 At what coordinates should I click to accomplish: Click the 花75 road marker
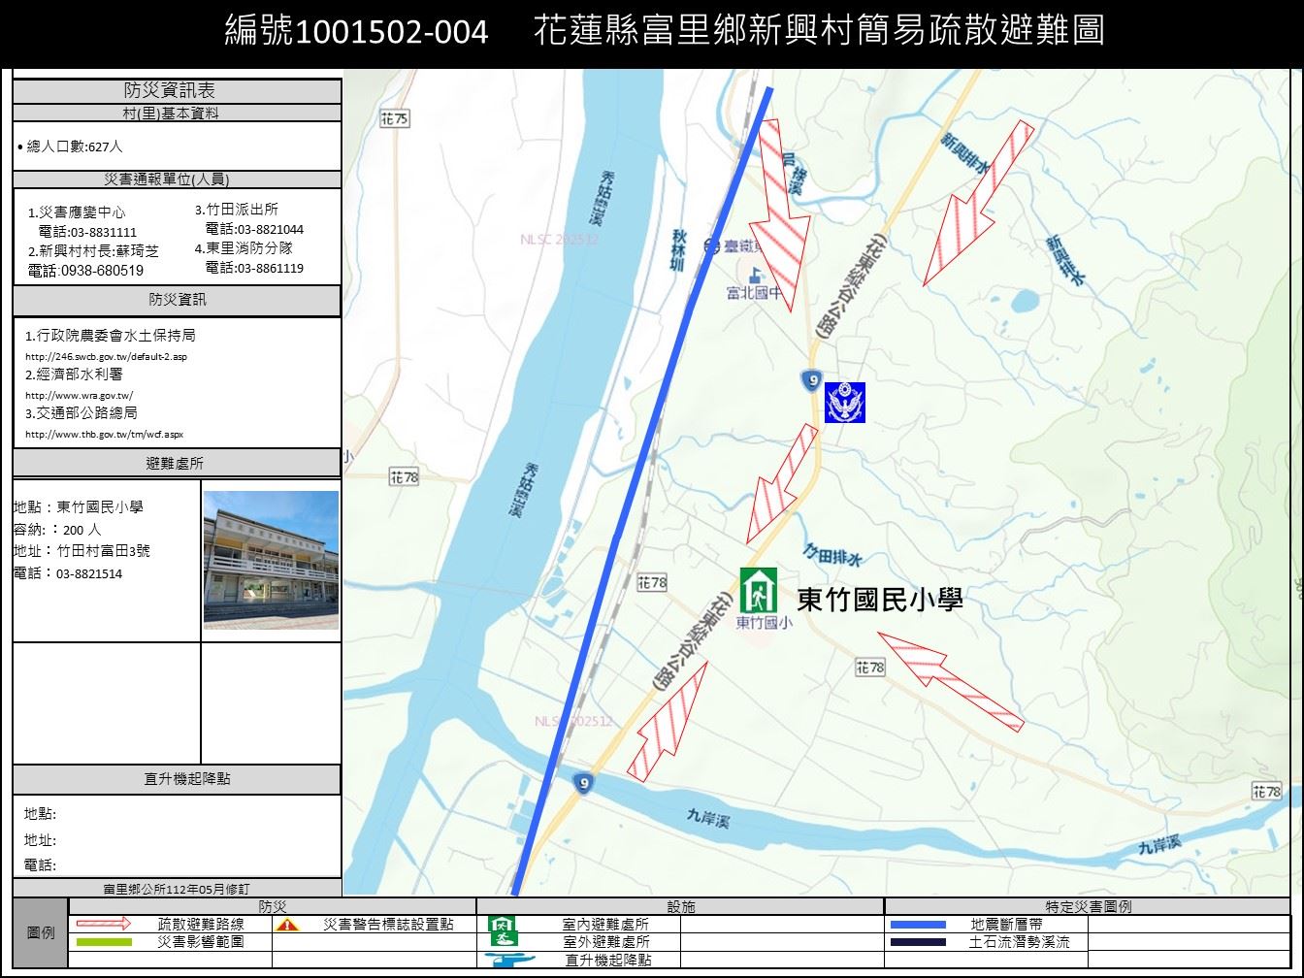click(x=395, y=118)
